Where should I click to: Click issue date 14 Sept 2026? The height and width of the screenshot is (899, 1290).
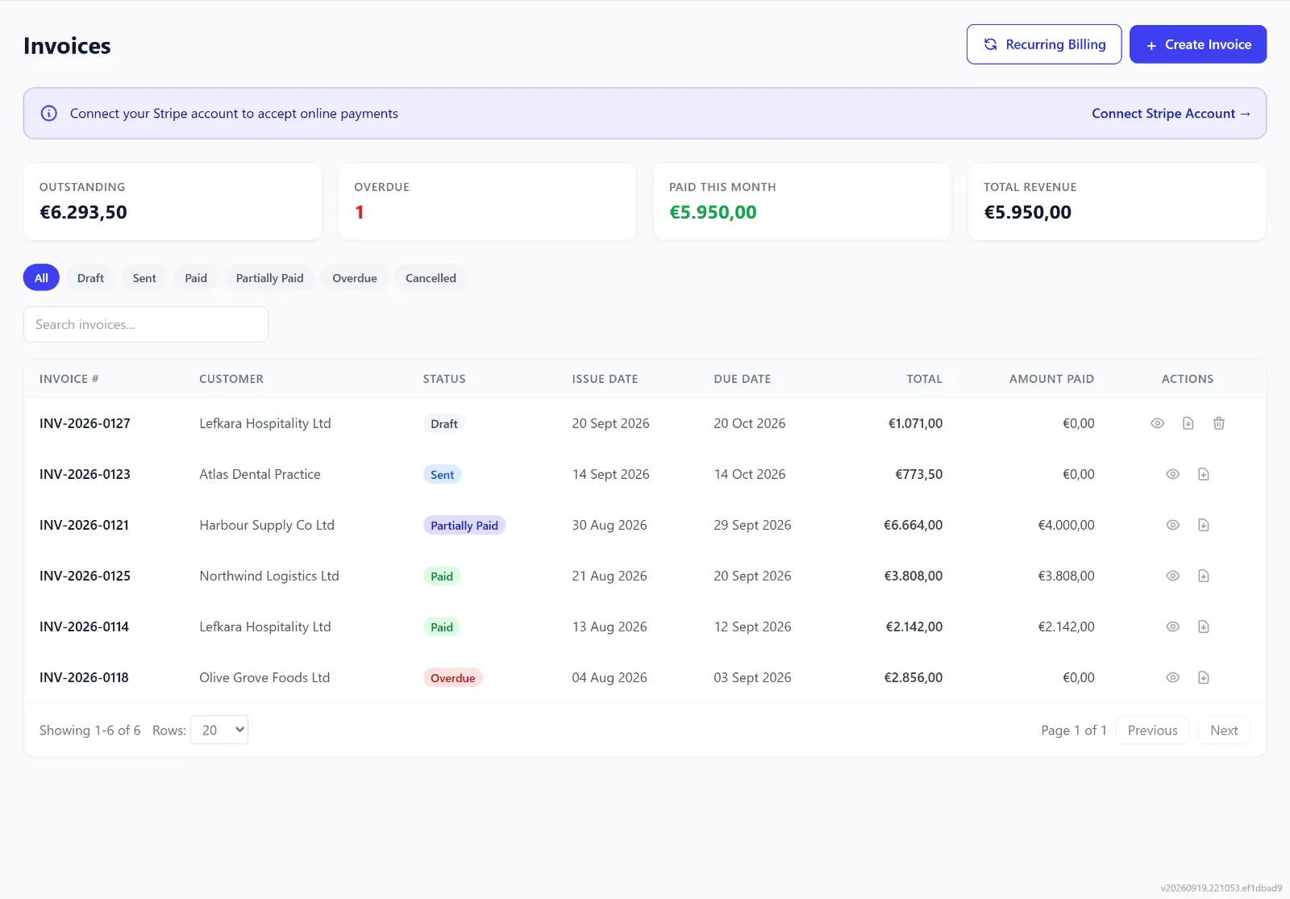(x=610, y=474)
